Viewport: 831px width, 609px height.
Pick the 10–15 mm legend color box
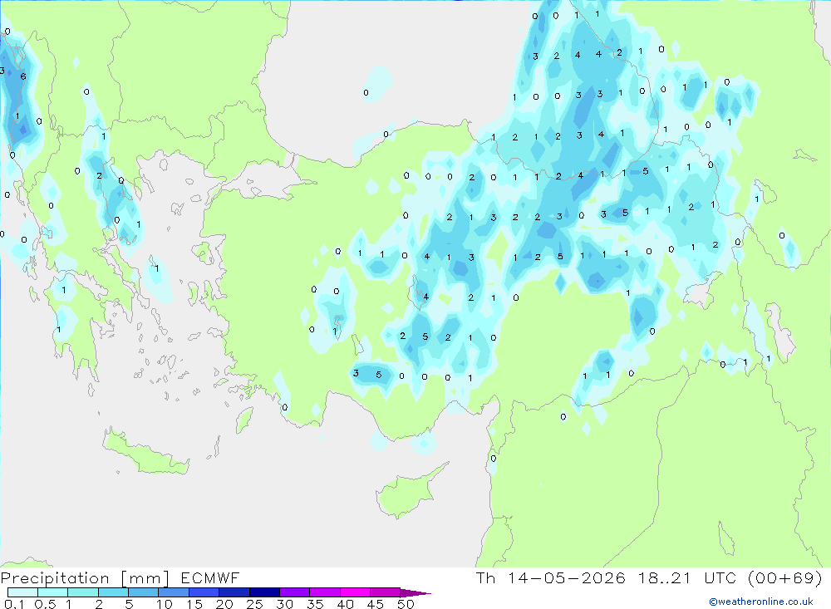[x=174, y=592]
